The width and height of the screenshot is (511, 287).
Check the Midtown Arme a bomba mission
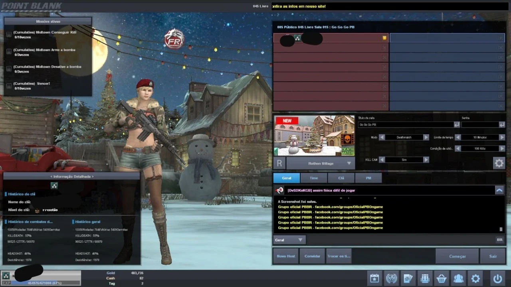tap(9, 52)
